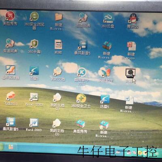
Task: Open the 有道词典 shortcut beside 360云盘
Action: 83,17
